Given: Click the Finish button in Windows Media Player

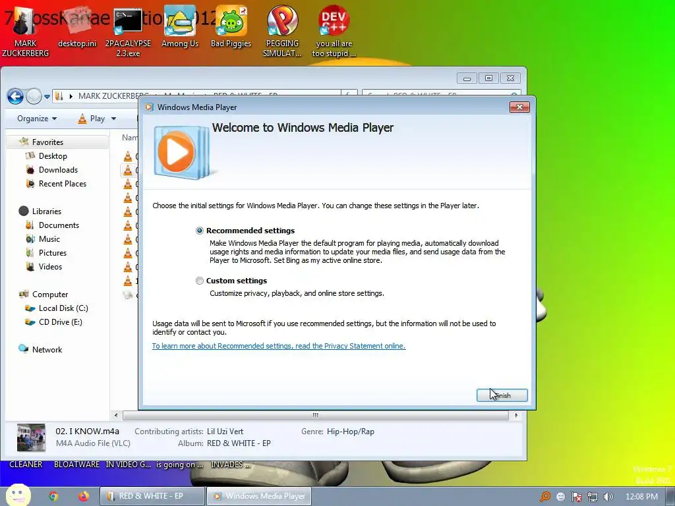Looking at the screenshot, I should (x=502, y=395).
